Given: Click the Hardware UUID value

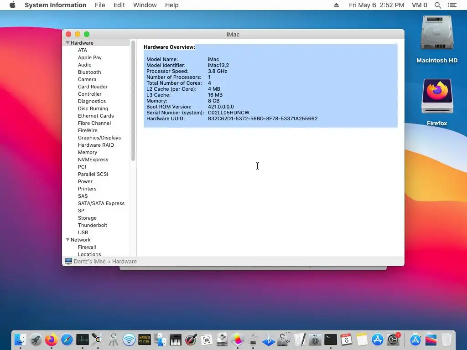Looking at the screenshot, I should [263, 119].
